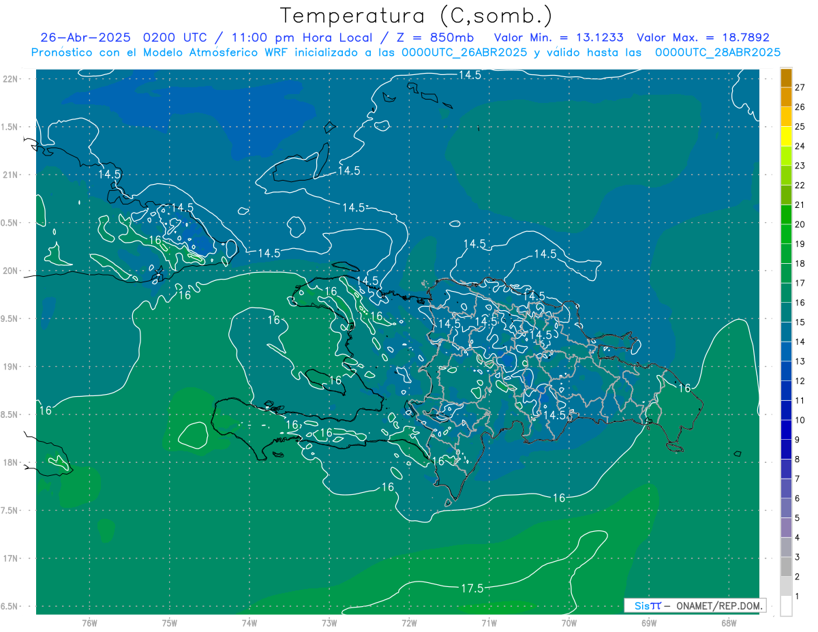Click the top brown swatch above label 27
Screen dimensions: 818x632
tap(786, 78)
